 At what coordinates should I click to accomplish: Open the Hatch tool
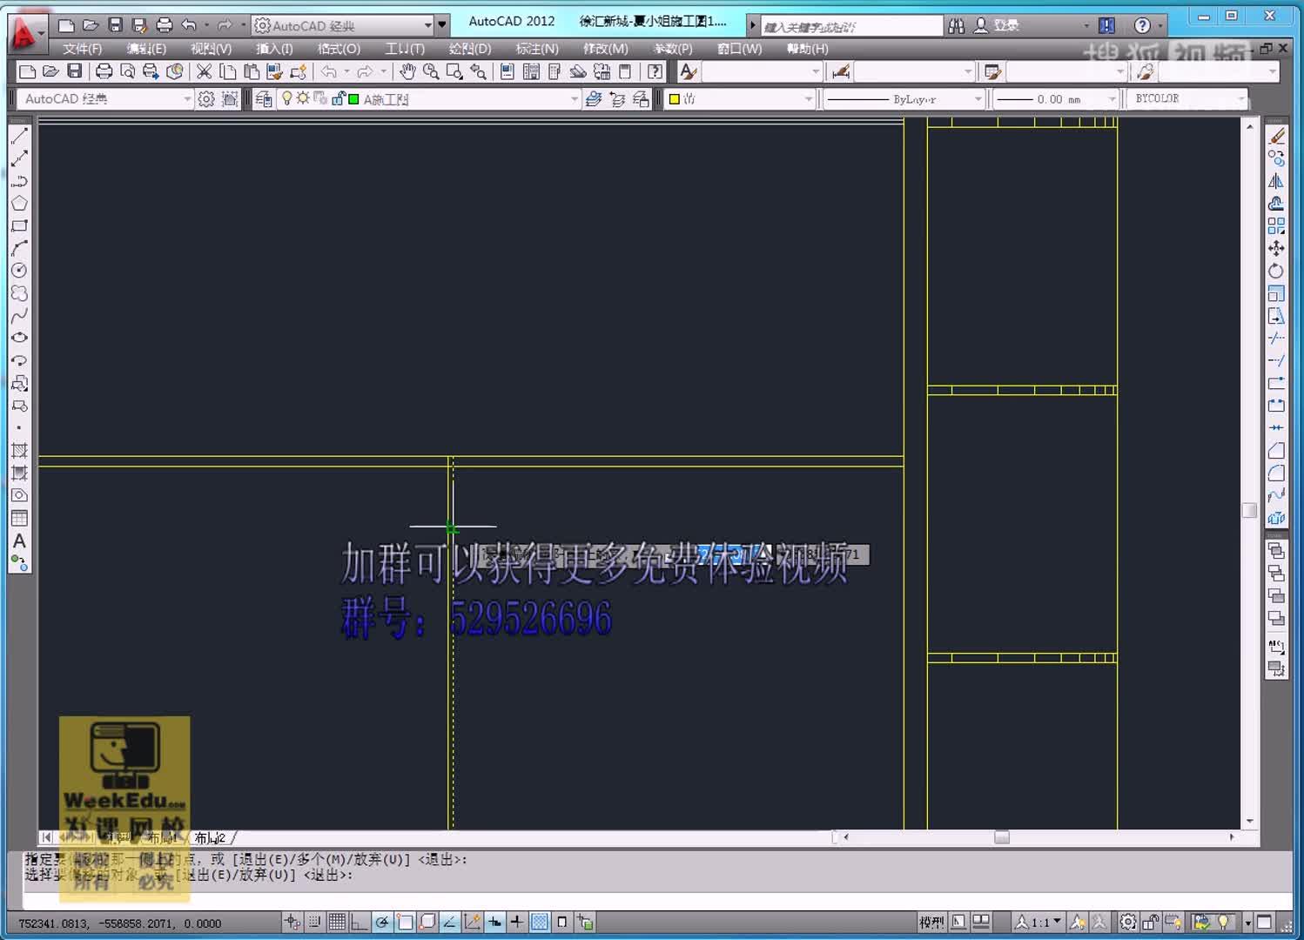[19, 452]
